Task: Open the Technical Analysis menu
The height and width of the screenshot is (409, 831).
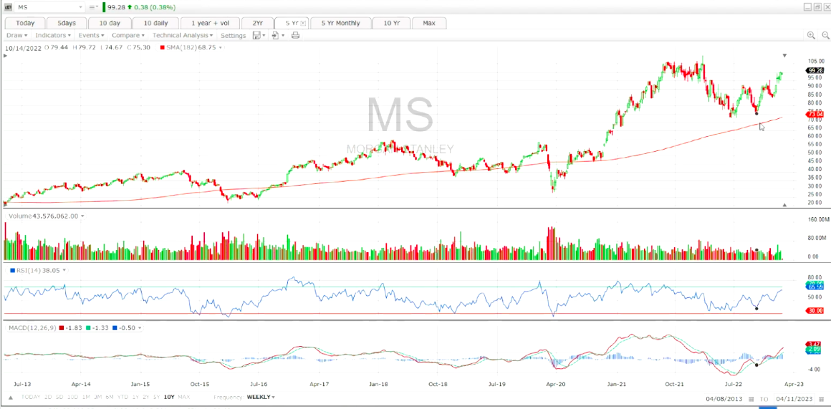Action: pyautogui.click(x=183, y=36)
